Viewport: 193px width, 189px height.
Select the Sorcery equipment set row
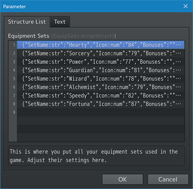pyautogui.click(x=101, y=53)
